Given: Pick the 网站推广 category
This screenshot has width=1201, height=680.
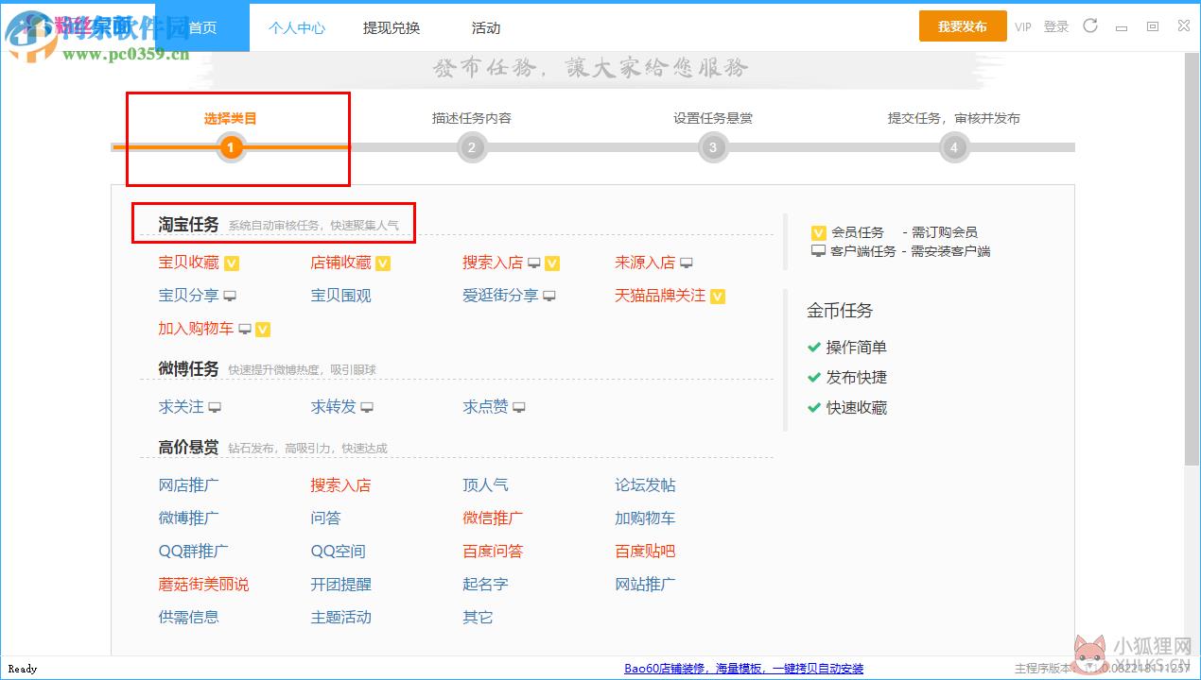Looking at the screenshot, I should point(645,585).
